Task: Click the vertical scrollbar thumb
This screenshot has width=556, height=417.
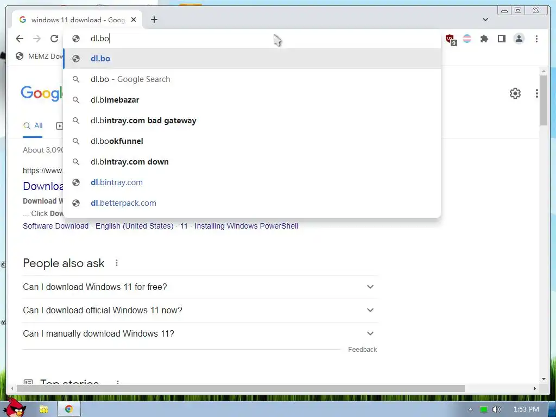Action: pos(544,100)
